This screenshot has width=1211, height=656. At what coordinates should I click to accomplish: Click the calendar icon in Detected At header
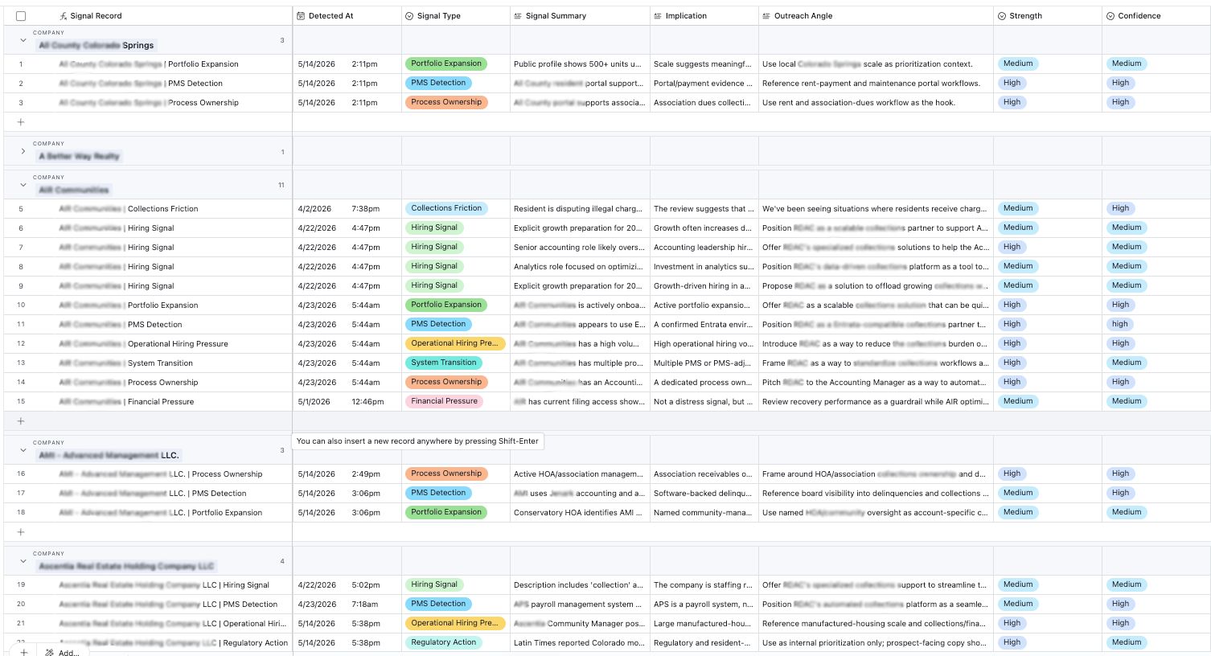301,16
